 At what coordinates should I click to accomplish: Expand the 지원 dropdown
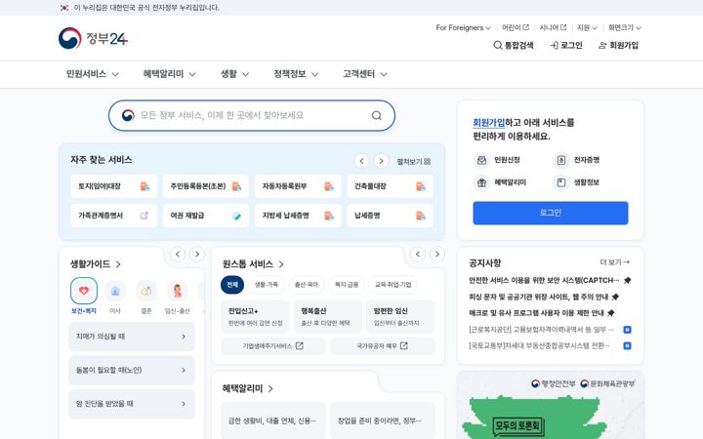pos(587,27)
